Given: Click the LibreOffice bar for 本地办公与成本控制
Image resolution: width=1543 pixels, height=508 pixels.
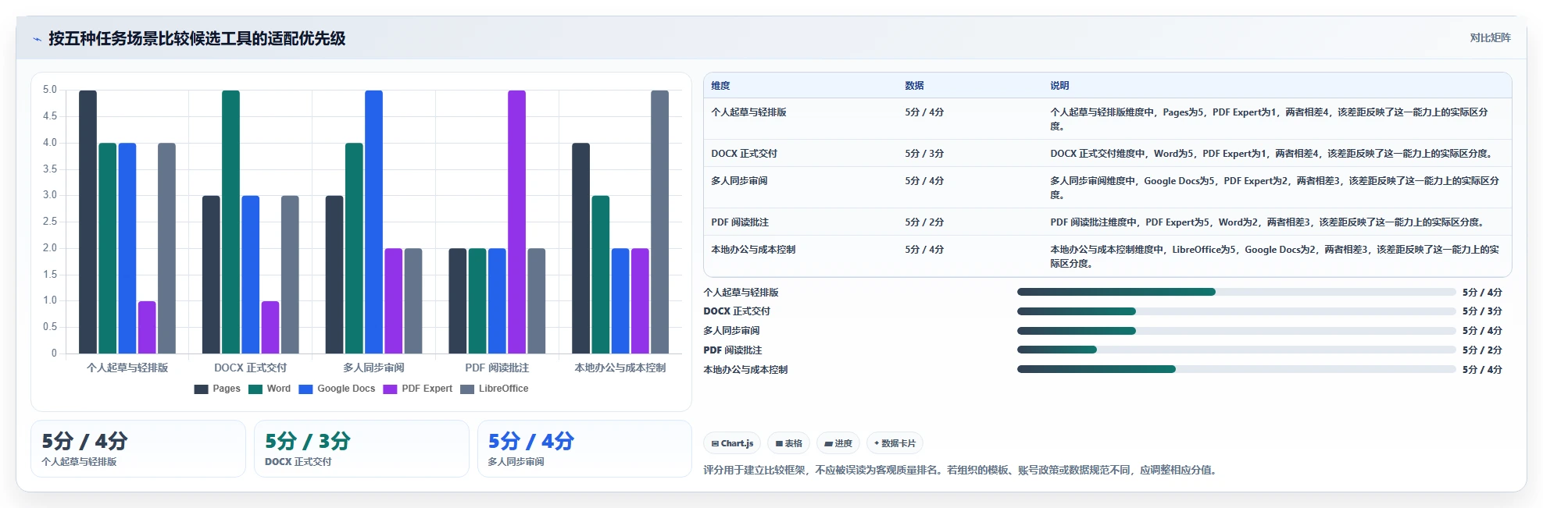Looking at the screenshot, I should pyautogui.click(x=659, y=222).
